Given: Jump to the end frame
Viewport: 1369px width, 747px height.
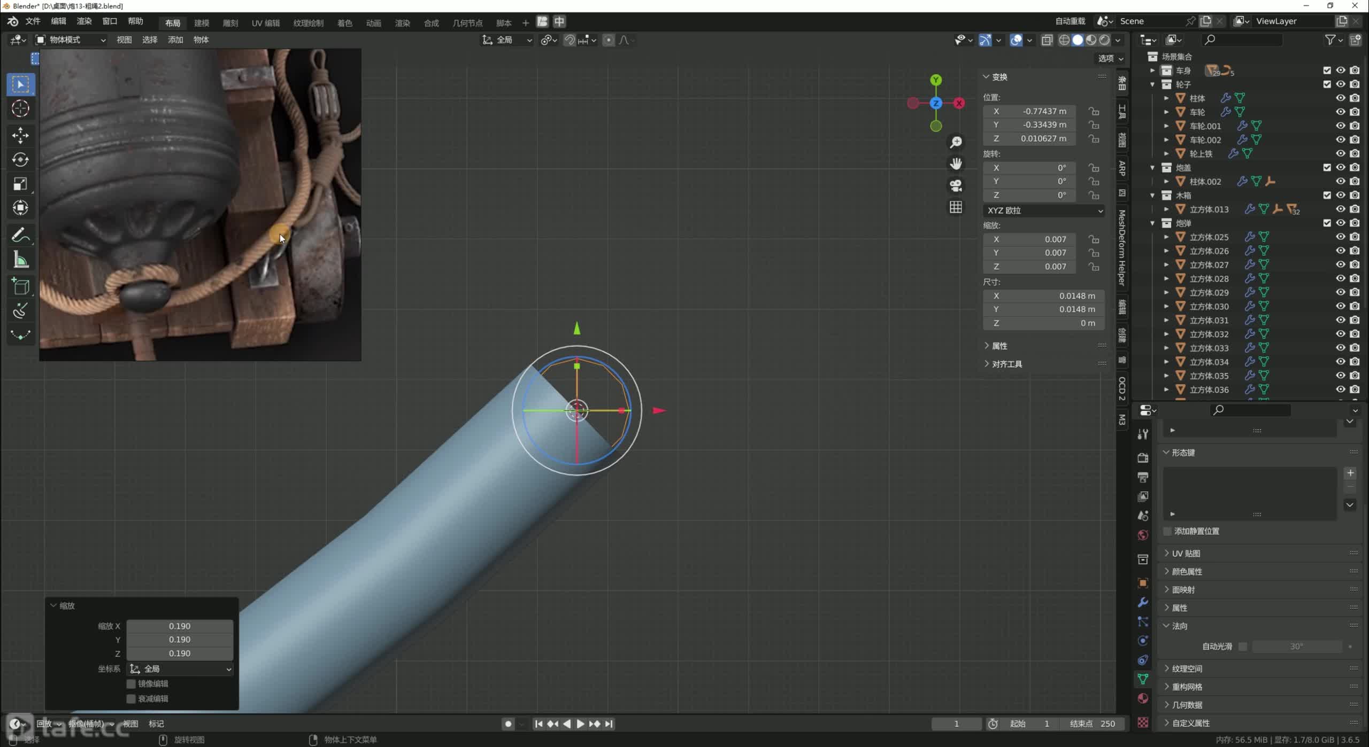Looking at the screenshot, I should [609, 724].
